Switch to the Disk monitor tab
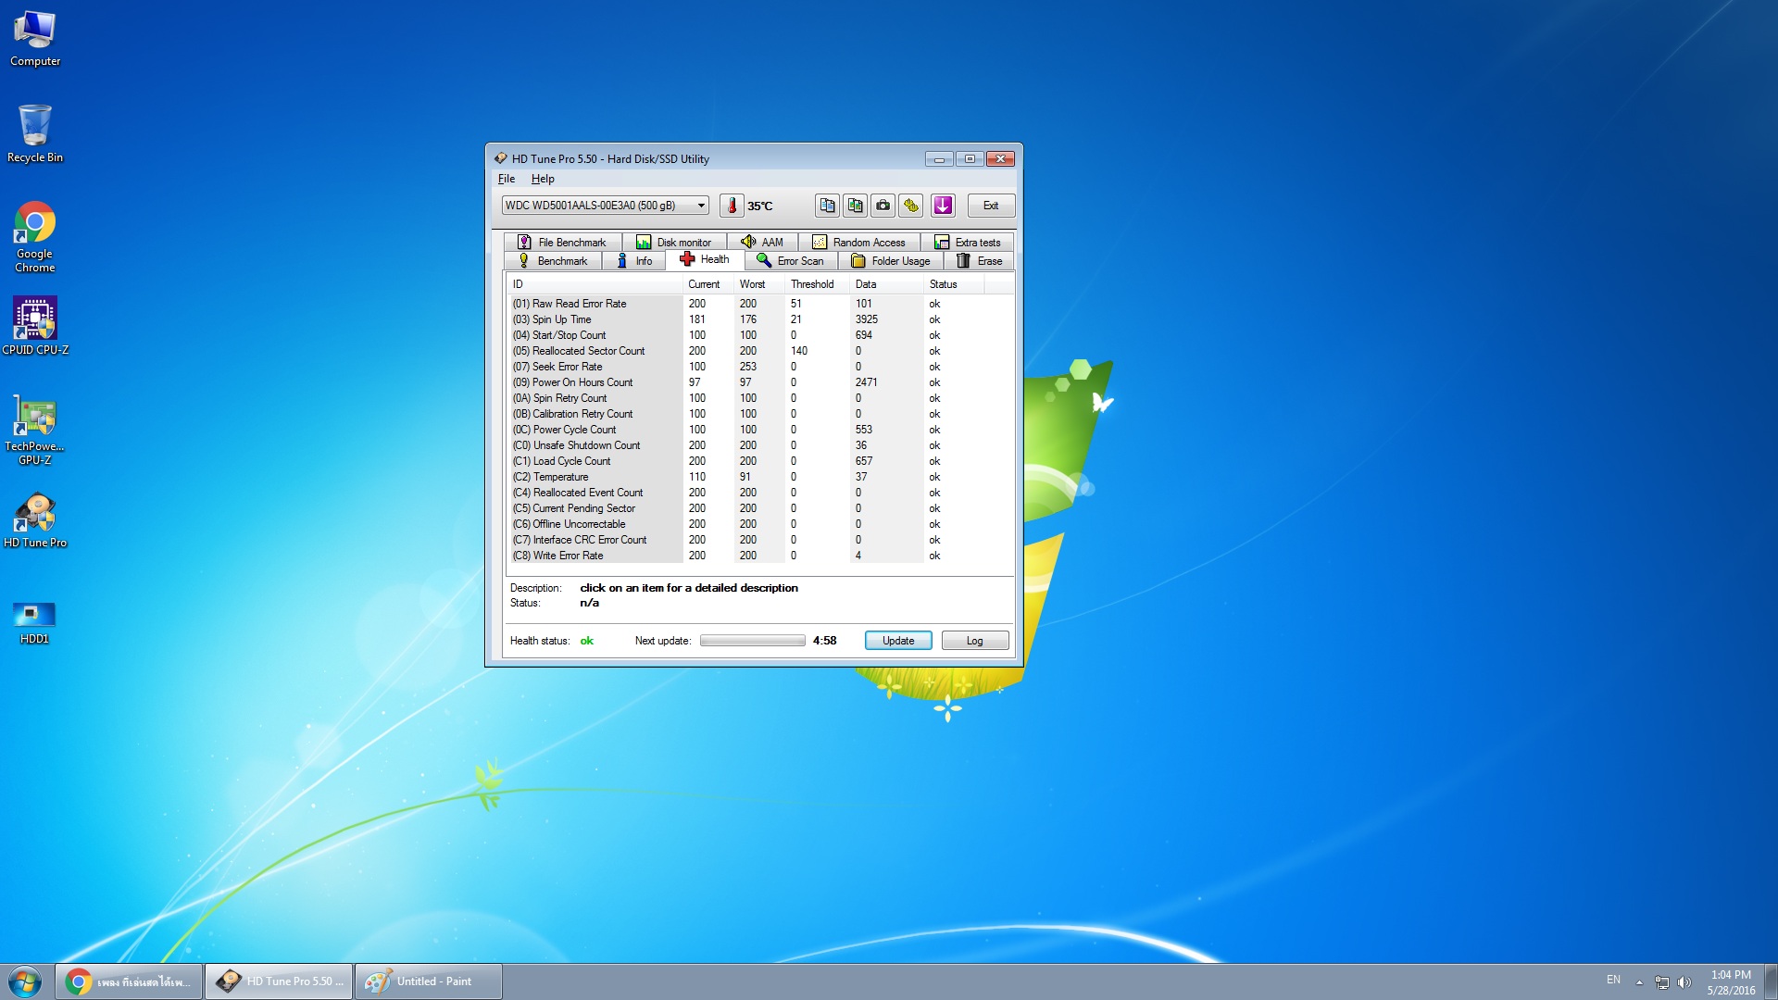Image resolution: width=1778 pixels, height=1000 pixels. (673, 243)
